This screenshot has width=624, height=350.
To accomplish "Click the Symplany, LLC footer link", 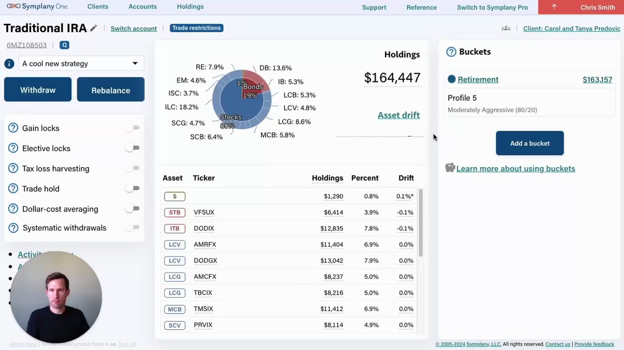I will (484, 344).
